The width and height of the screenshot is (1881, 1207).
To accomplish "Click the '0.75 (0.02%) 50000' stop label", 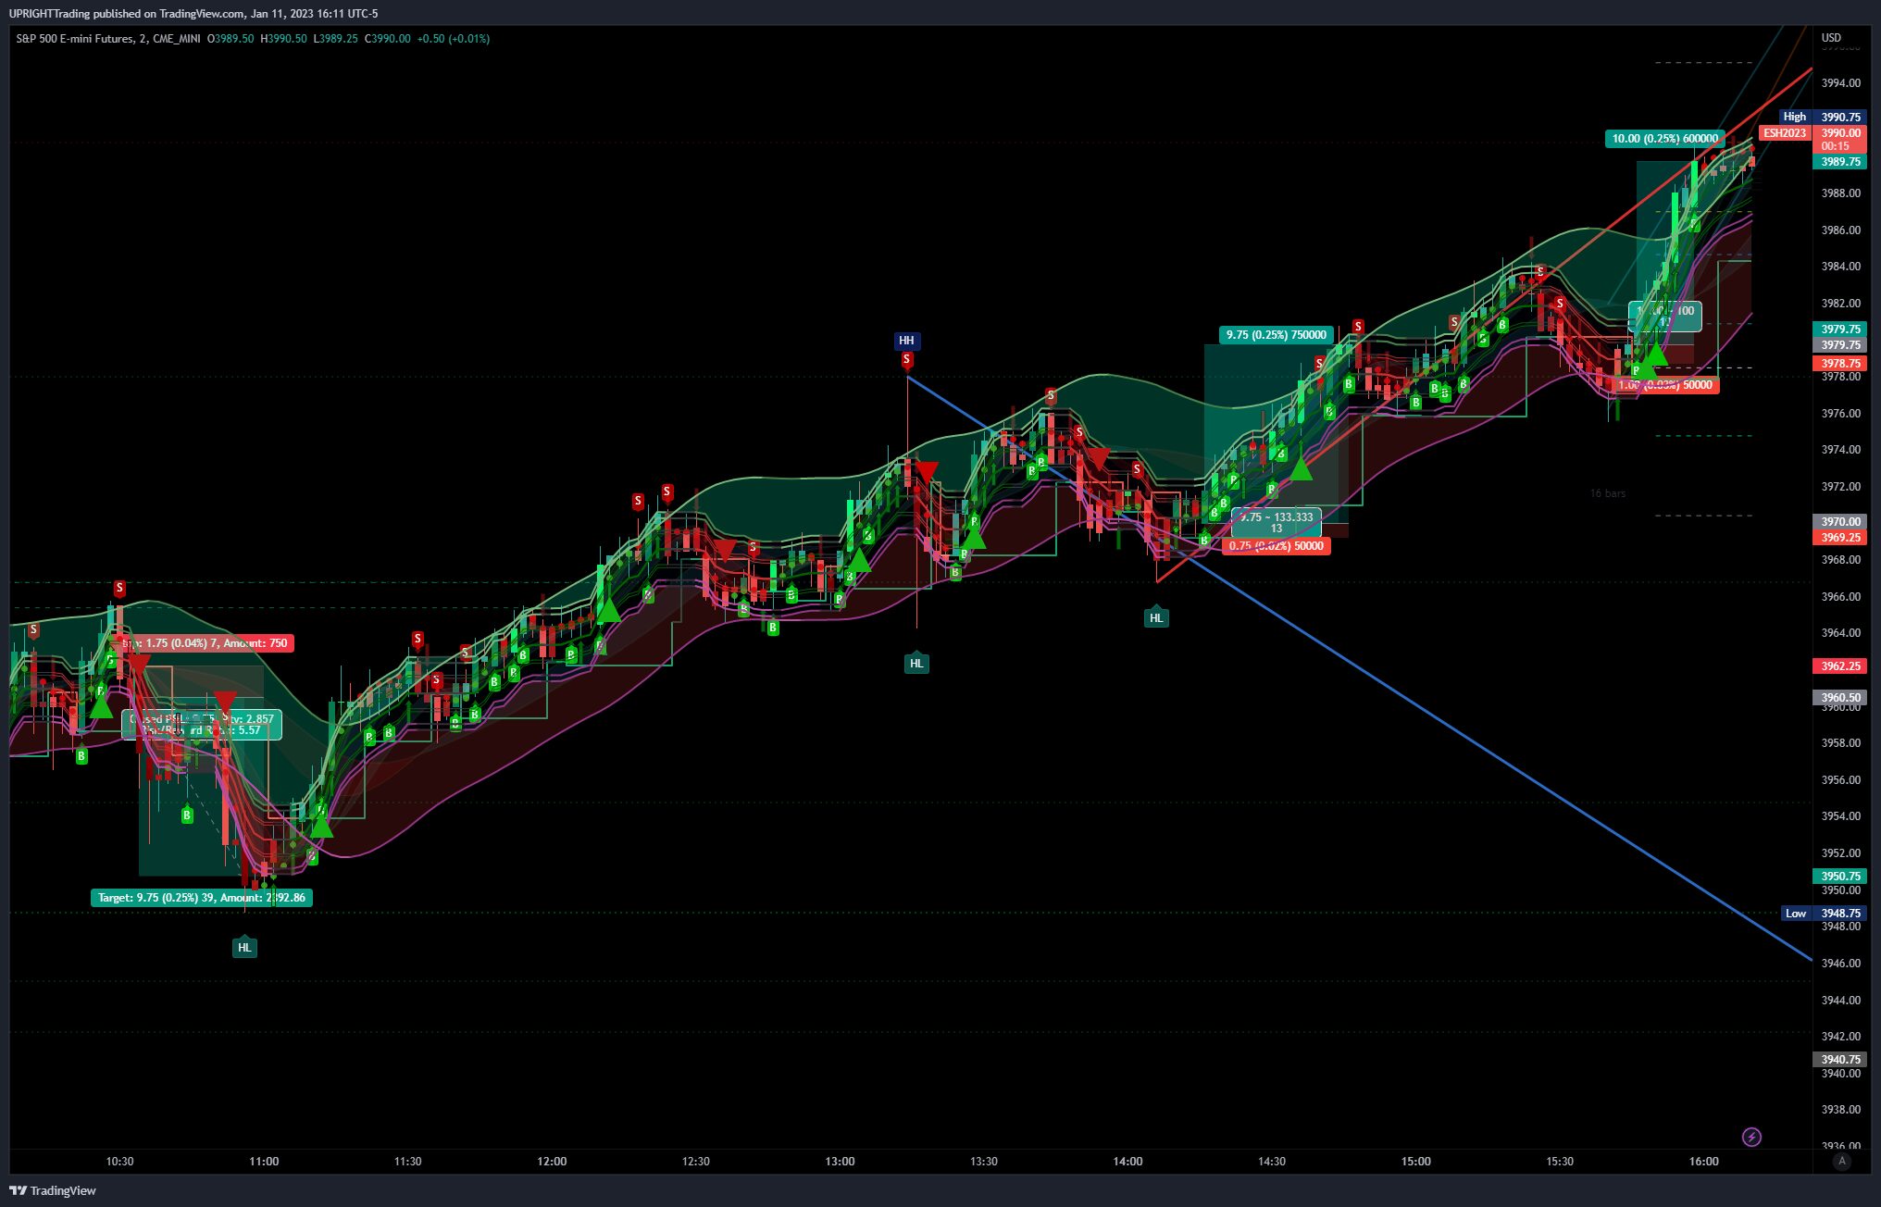I will (1276, 546).
